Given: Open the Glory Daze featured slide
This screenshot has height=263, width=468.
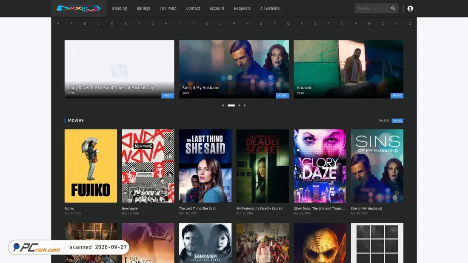Looking at the screenshot, I should pyautogui.click(x=120, y=69).
